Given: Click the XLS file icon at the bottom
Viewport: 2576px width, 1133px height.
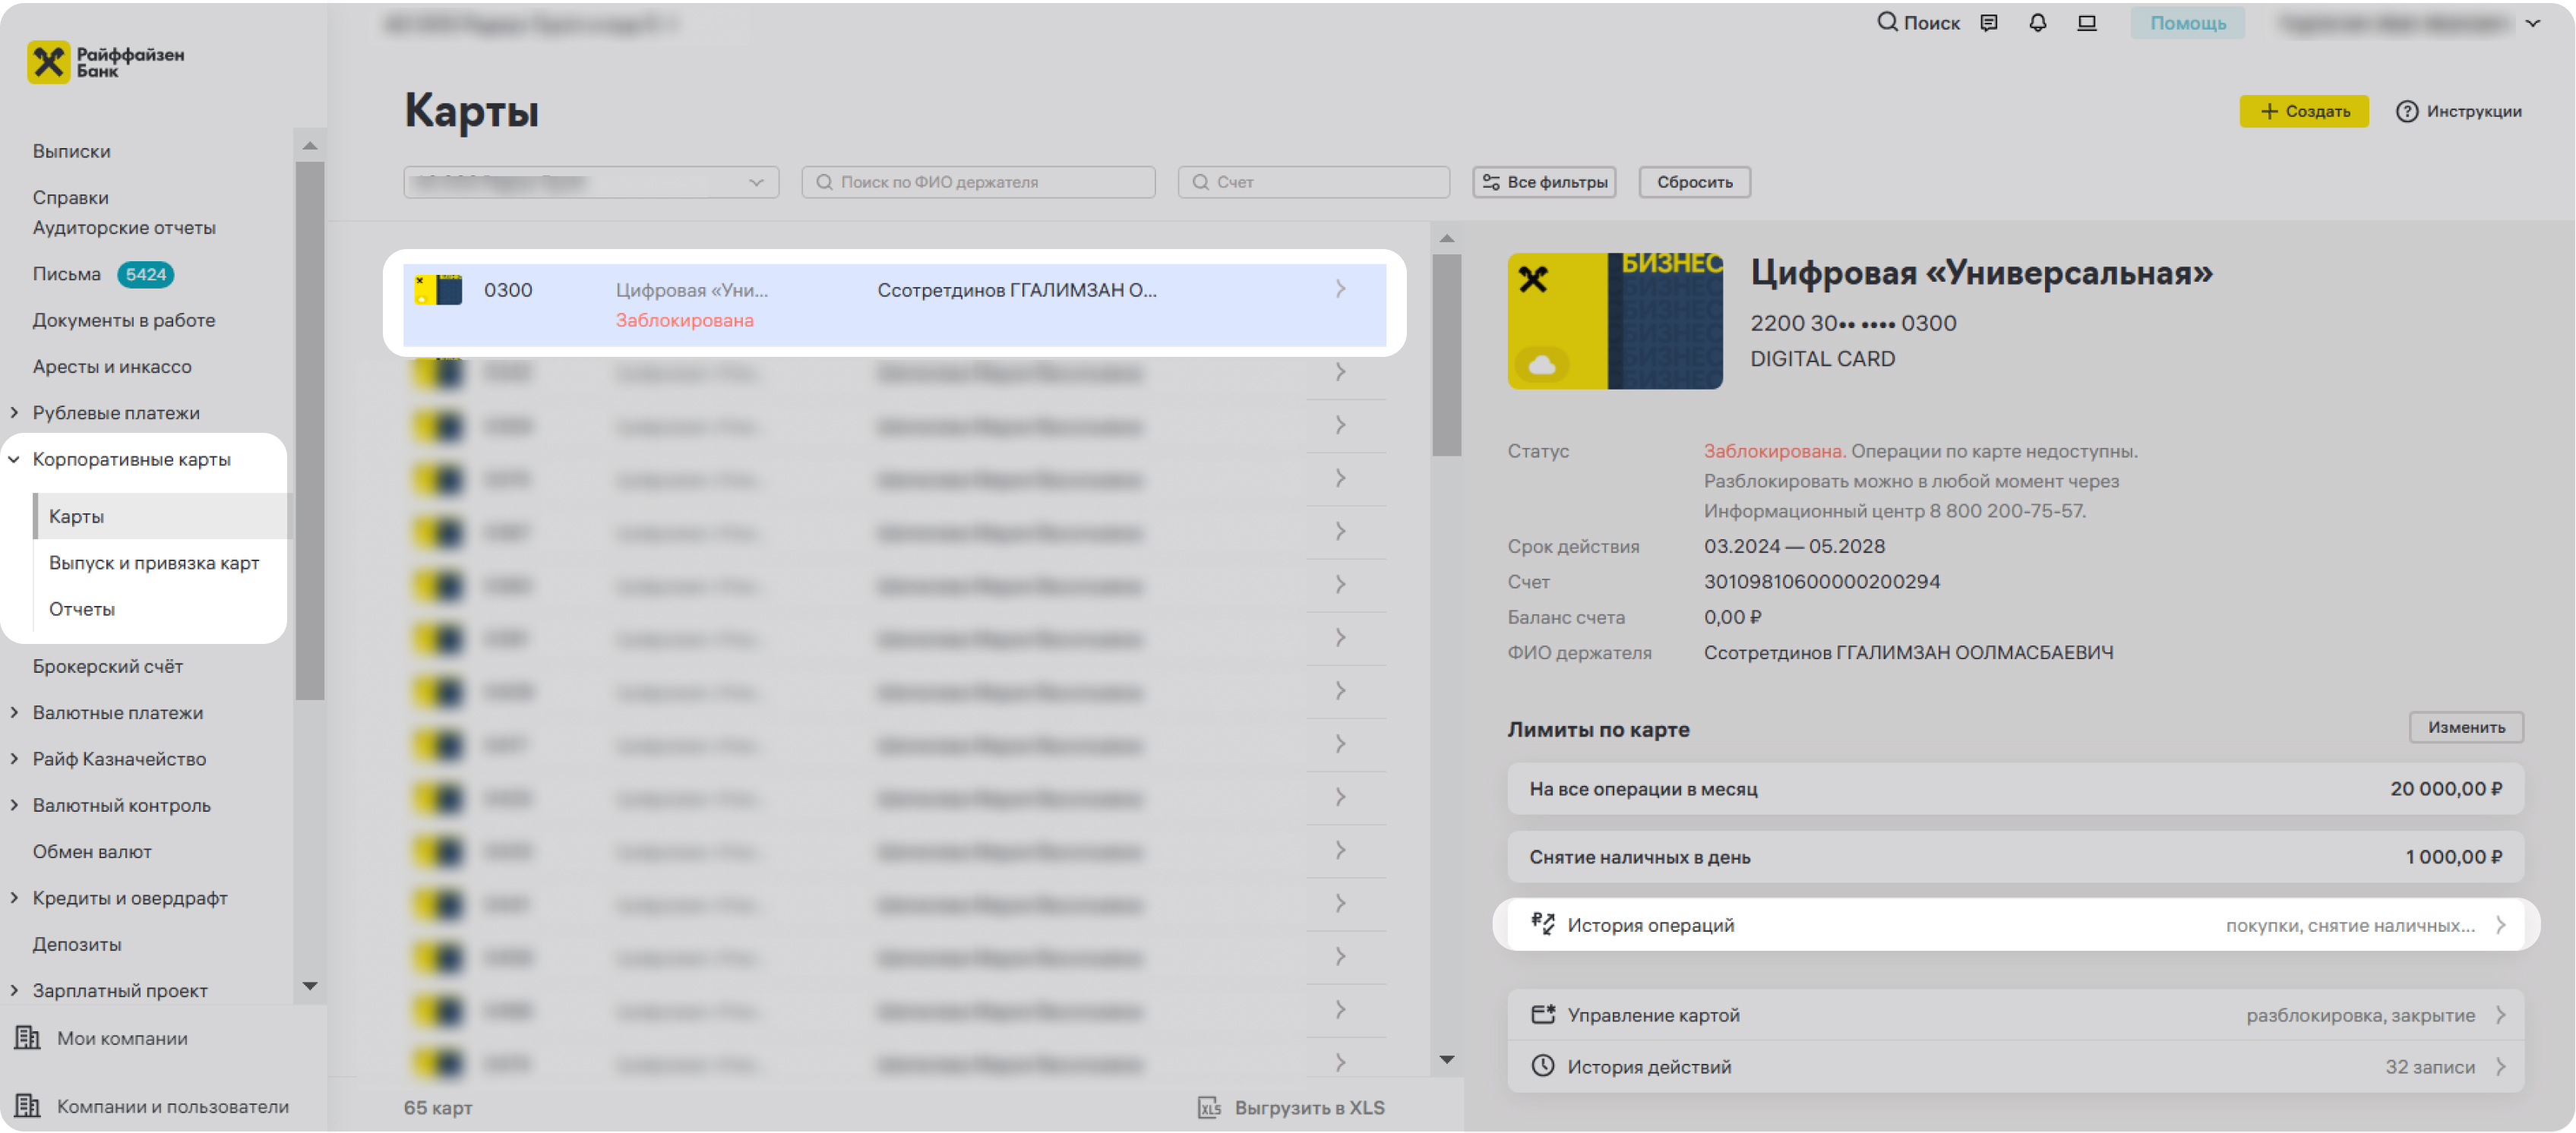Looking at the screenshot, I should coord(1209,1107).
